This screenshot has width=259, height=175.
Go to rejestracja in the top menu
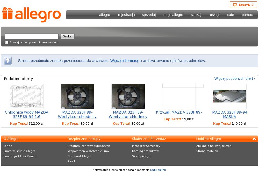pos(126,15)
